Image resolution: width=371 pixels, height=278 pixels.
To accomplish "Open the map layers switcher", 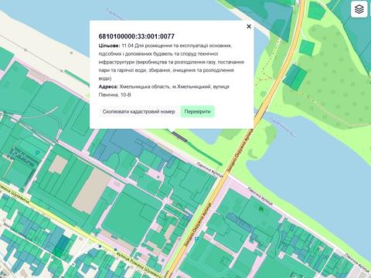I will (x=359, y=9).
